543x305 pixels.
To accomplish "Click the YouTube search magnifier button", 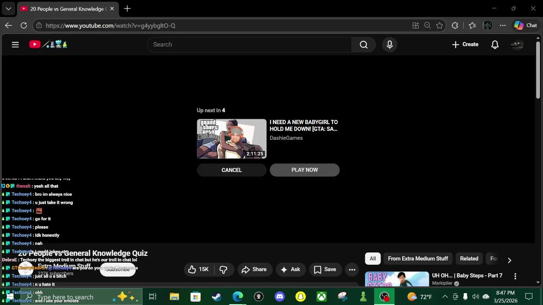I will (364, 44).
